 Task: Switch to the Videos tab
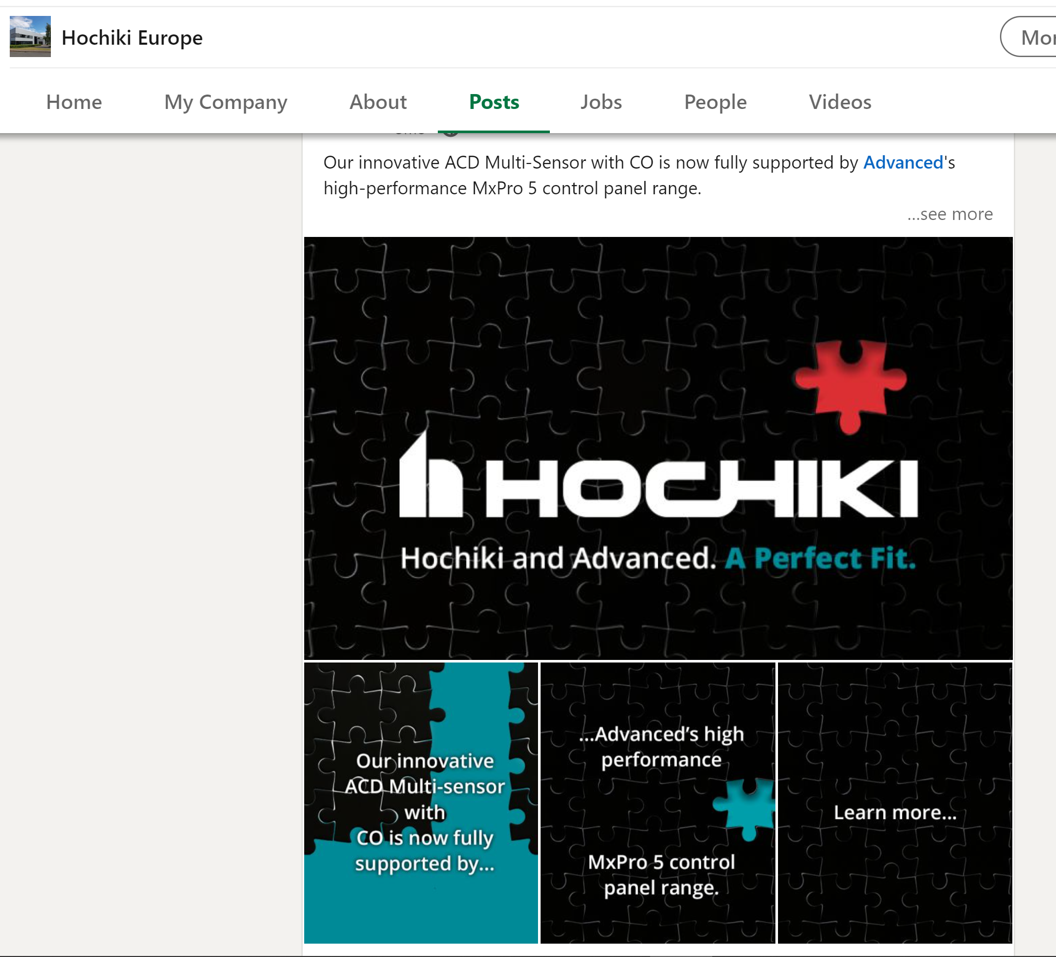(840, 102)
